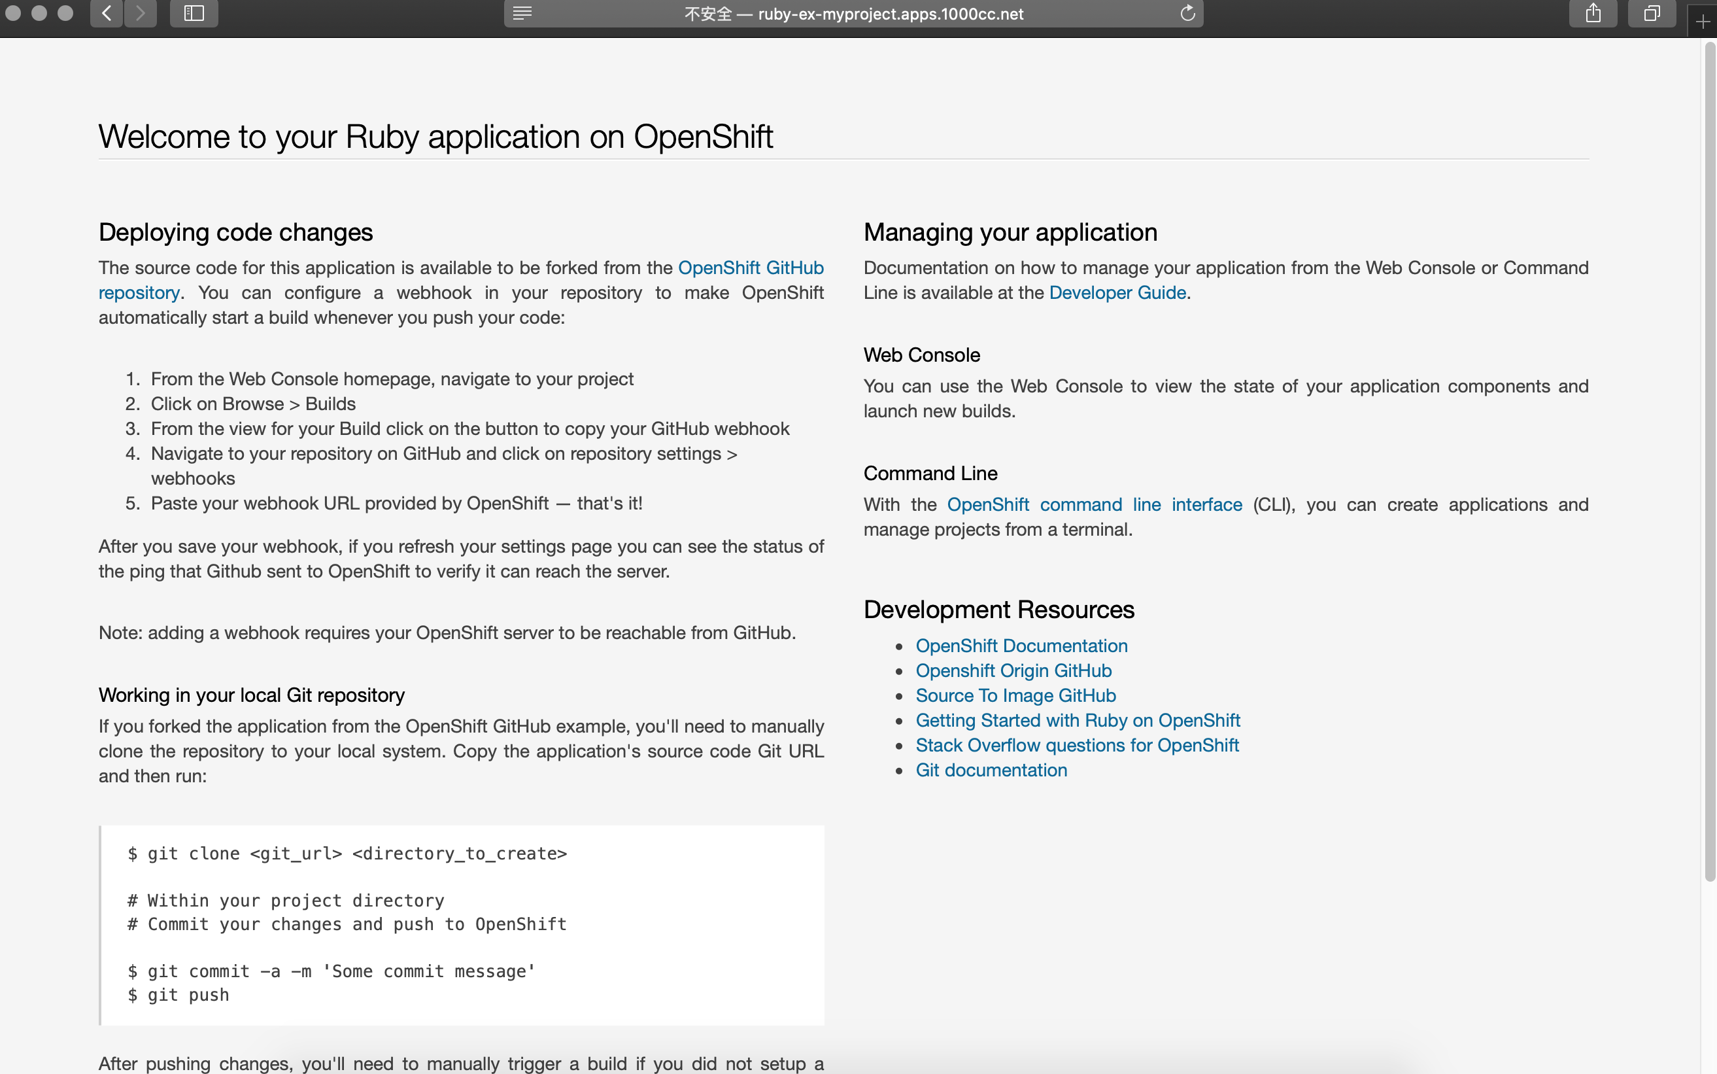
Task: Click step 'Paste your webhook URL provided'
Action: click(x=396, y=503)
